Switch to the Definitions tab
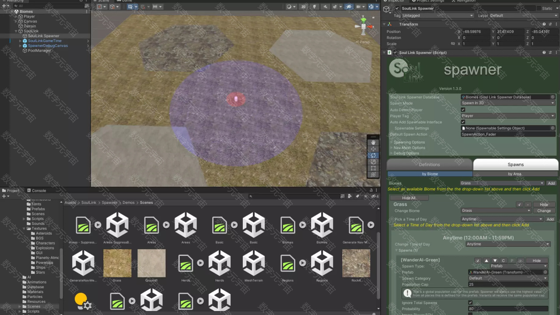 (x=429, y=164)
